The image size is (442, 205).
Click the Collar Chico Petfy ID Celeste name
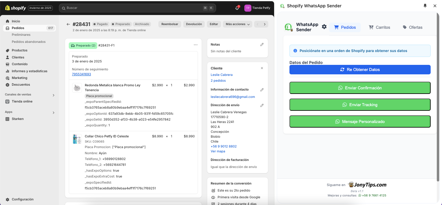click(x=107, y=136)
